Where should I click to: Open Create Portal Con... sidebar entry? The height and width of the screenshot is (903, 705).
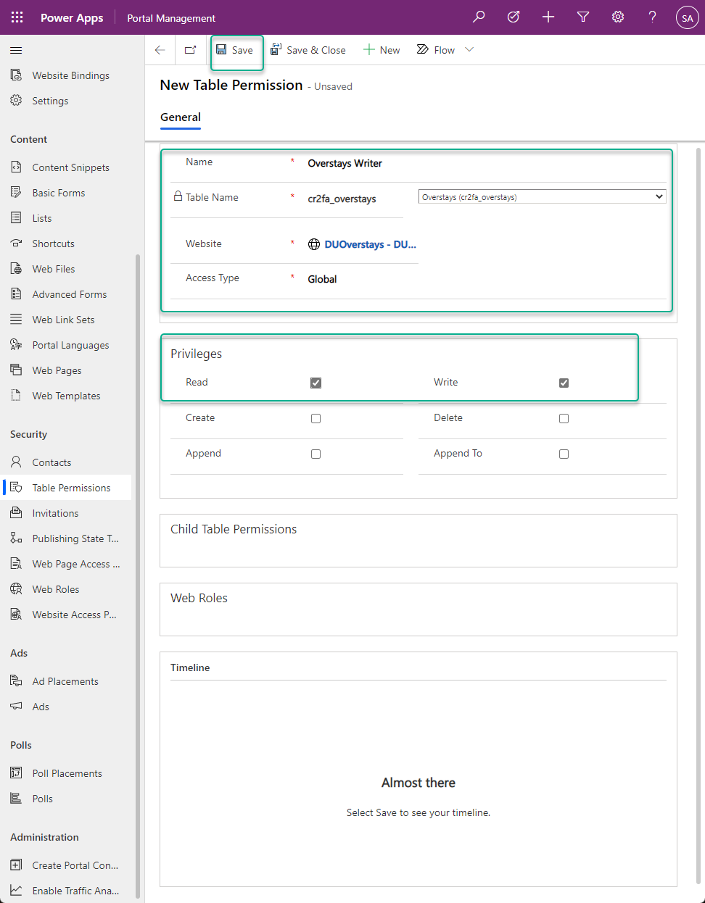click(x=75, y=865)
